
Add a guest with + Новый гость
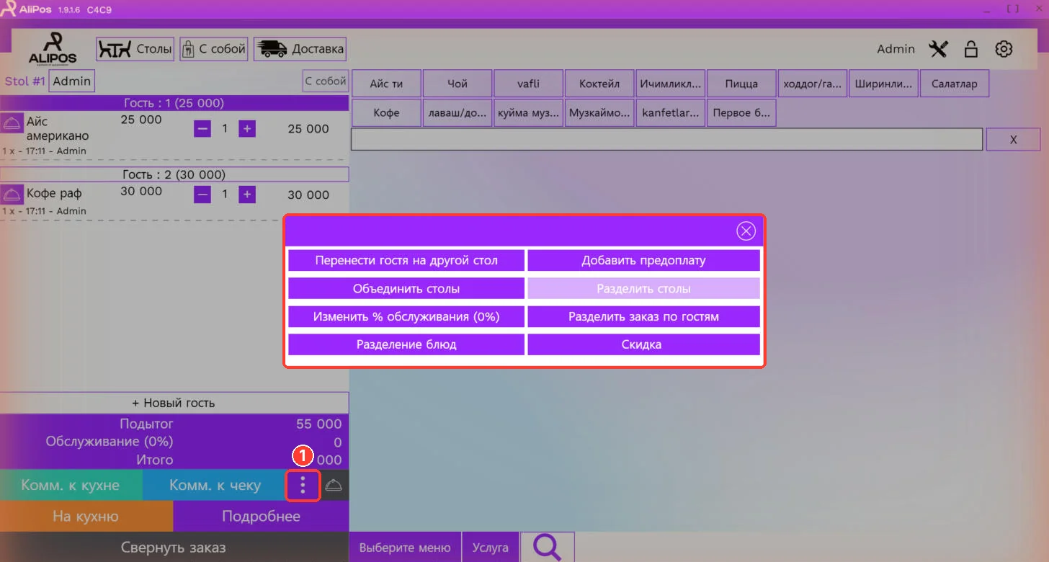coord(174,403)
